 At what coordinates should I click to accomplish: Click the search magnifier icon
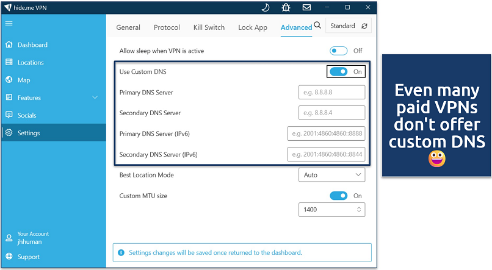(317, 26)
